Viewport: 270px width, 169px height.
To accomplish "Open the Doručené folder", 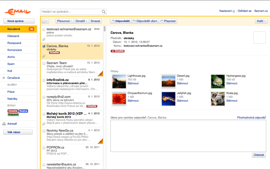I will pos(18,29).
